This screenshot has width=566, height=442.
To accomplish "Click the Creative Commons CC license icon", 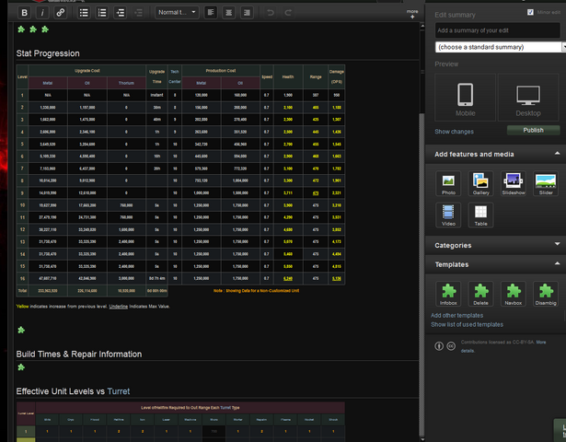I will 451,346.
